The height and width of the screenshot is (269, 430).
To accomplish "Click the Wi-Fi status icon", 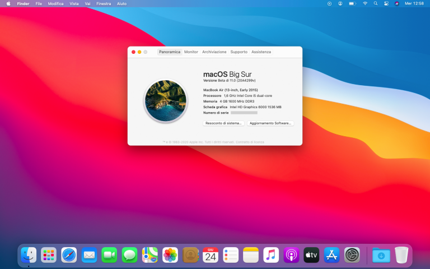I will (365, 3).
